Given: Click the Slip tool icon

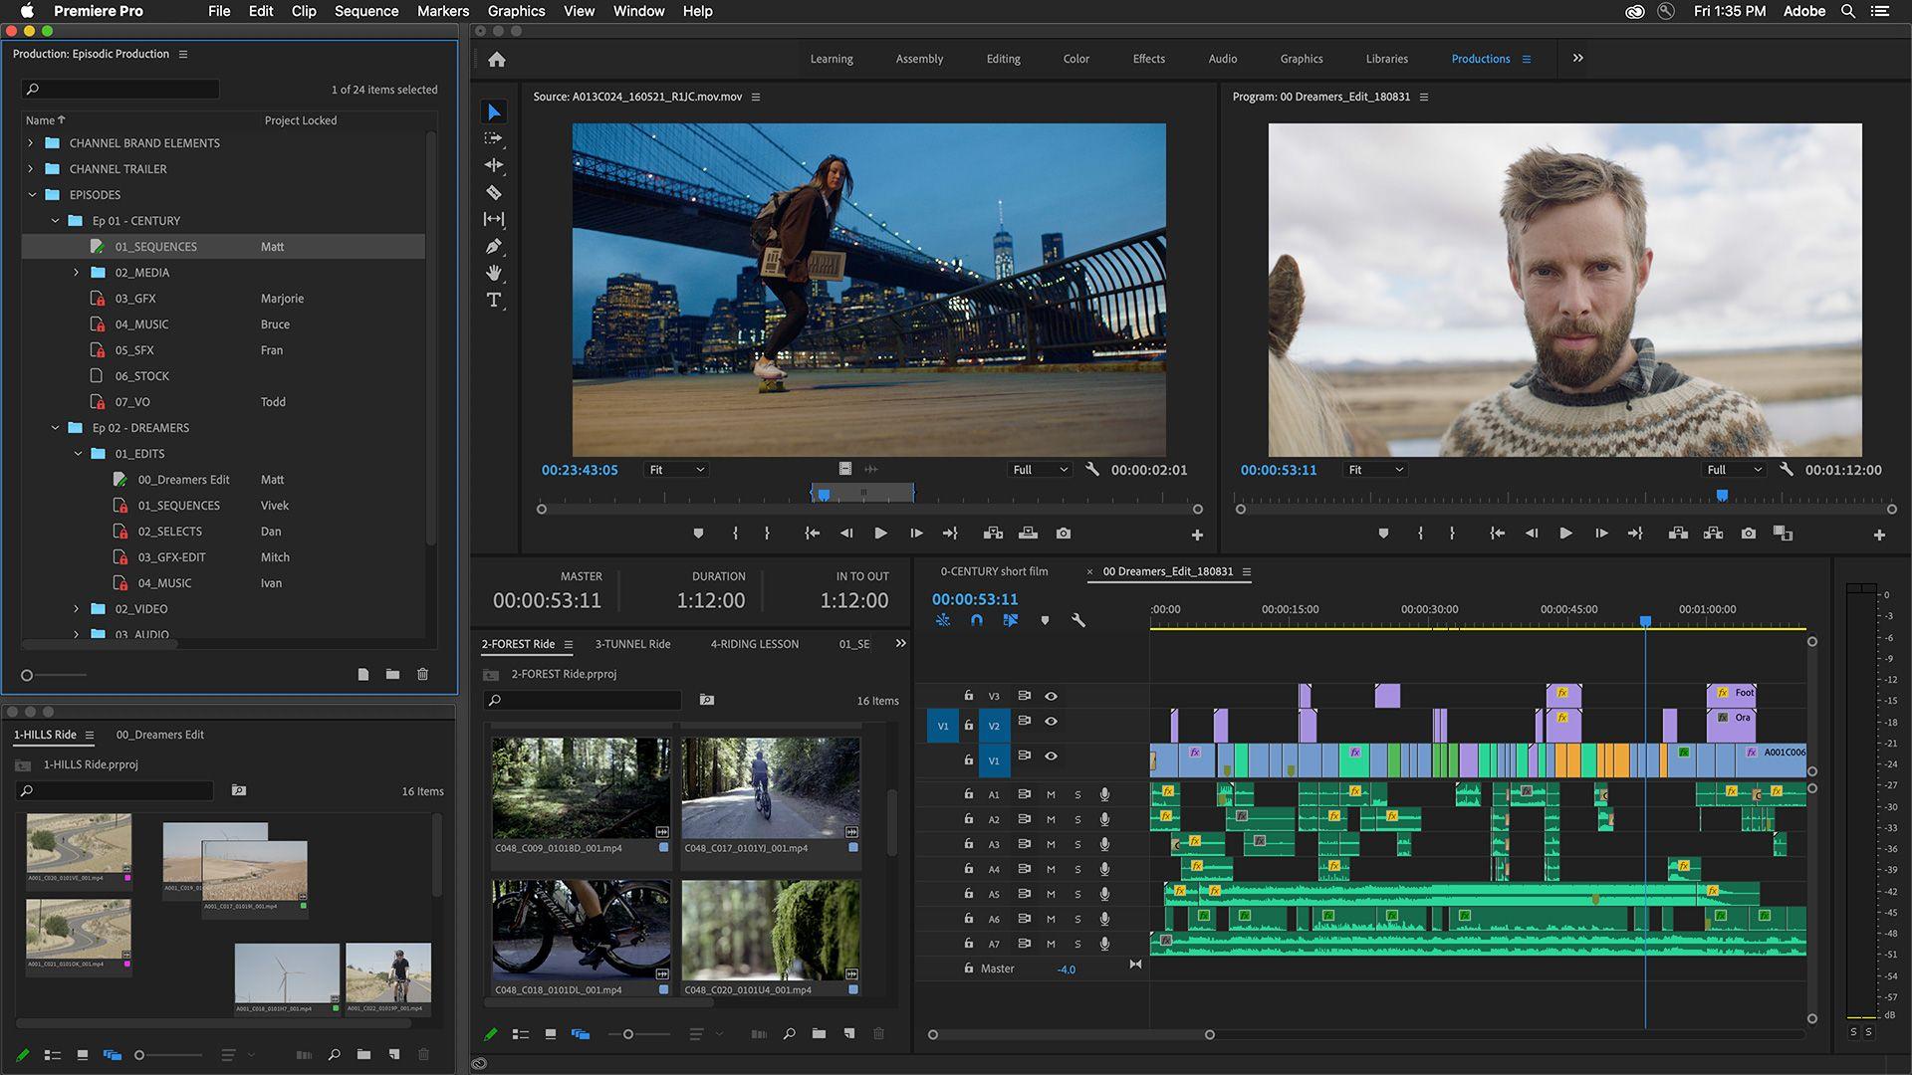Looking at the screenshot, I should tap(494, 217).
